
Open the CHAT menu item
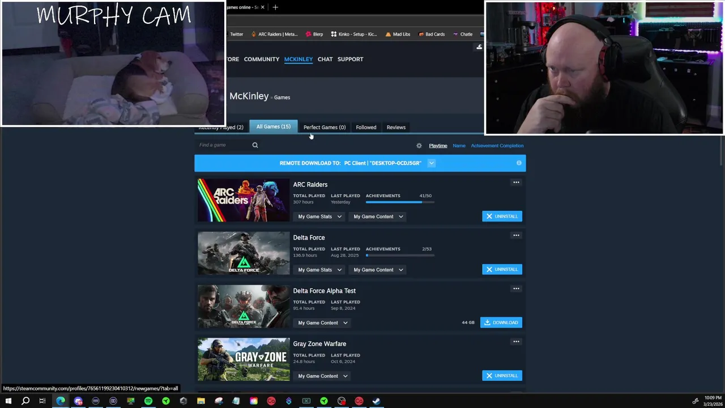325,59
